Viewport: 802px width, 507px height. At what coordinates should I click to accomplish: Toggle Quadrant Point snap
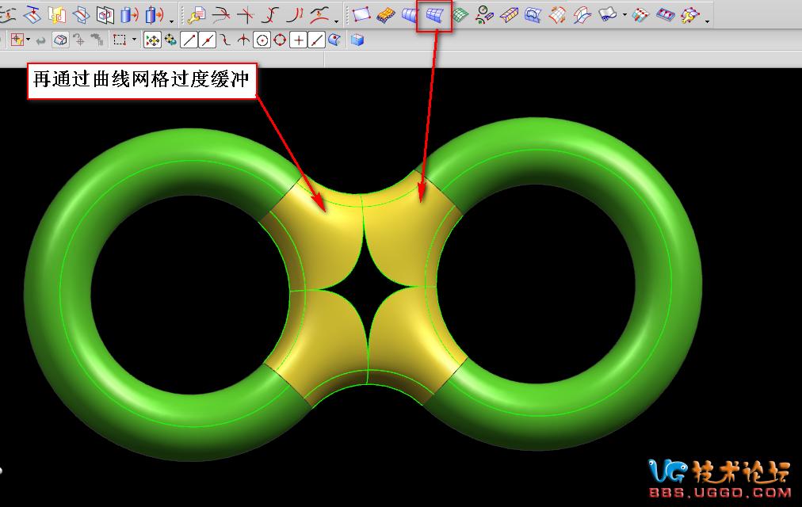point(280,40)
